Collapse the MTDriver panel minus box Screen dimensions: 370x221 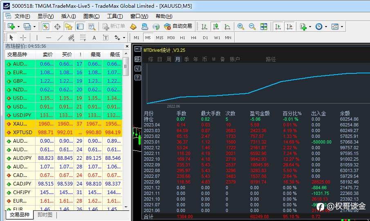pyautogui.click(x=137, y=49)
